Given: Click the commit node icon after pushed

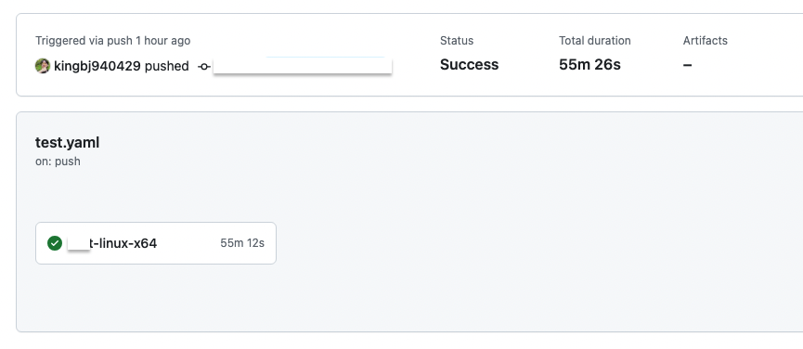Looking at the screenshot, I should (204, 67).
